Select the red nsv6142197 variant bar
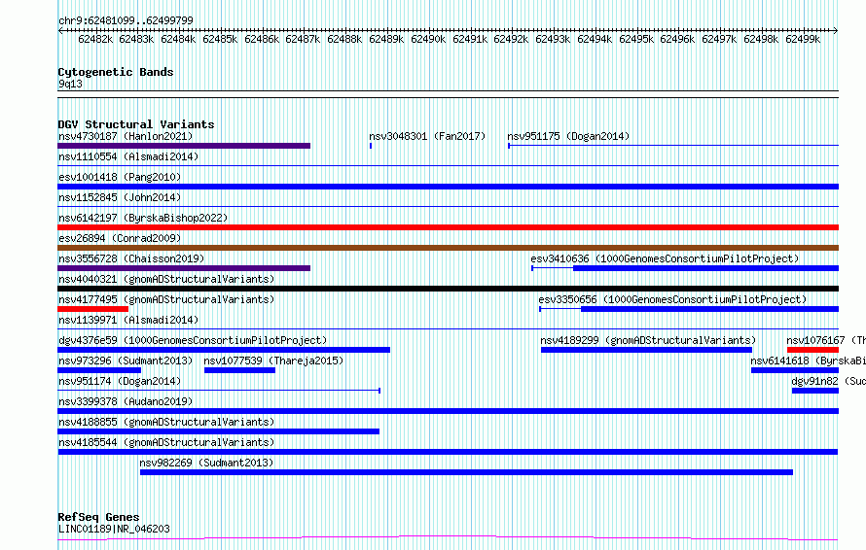The height and width of the screenshot is (550, 866). 448,227
